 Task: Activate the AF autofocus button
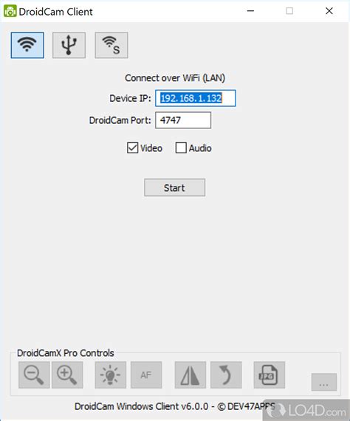coord(146,375)
